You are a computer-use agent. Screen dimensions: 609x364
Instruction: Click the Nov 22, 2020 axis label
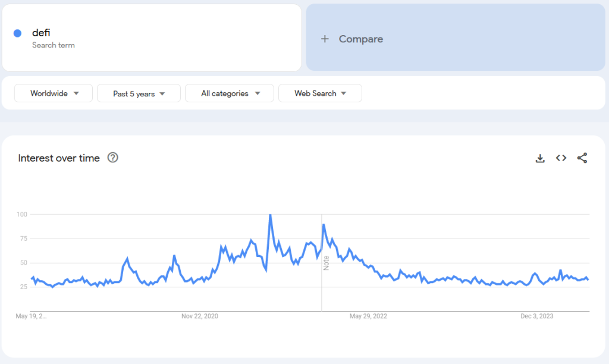[200, 316]
